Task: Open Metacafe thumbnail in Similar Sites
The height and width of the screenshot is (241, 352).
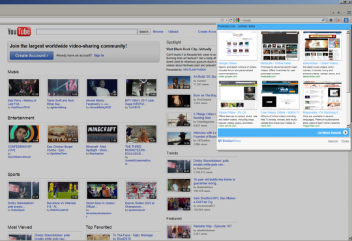Action: (280, 46)
